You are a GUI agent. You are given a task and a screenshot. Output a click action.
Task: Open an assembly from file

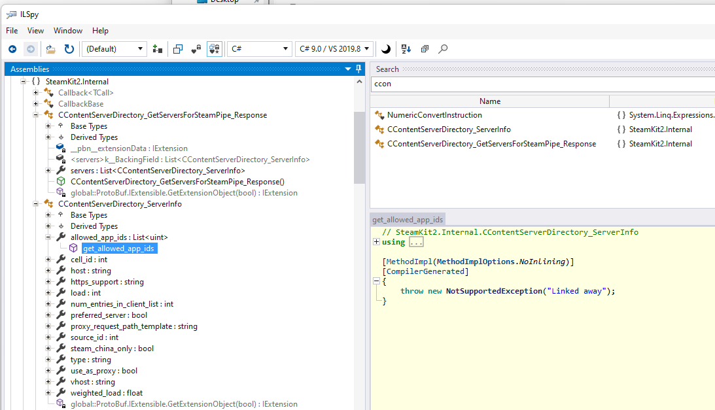(50, 48)
